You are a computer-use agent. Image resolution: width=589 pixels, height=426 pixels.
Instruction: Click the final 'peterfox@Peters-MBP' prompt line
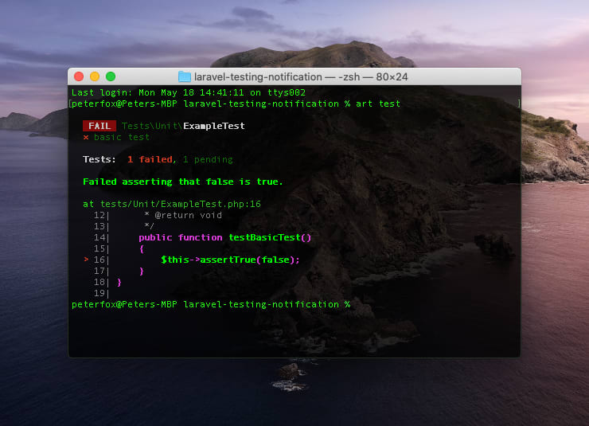[x=211, y=304]
